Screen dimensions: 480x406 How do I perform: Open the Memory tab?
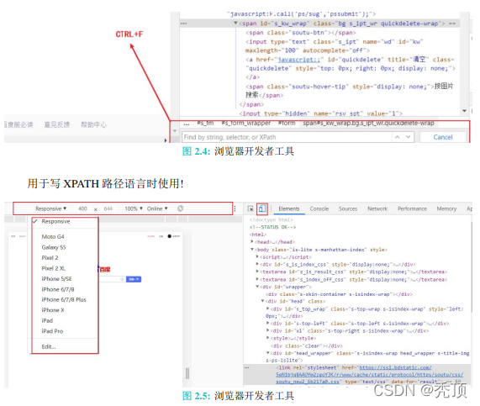tap(446, 208)
